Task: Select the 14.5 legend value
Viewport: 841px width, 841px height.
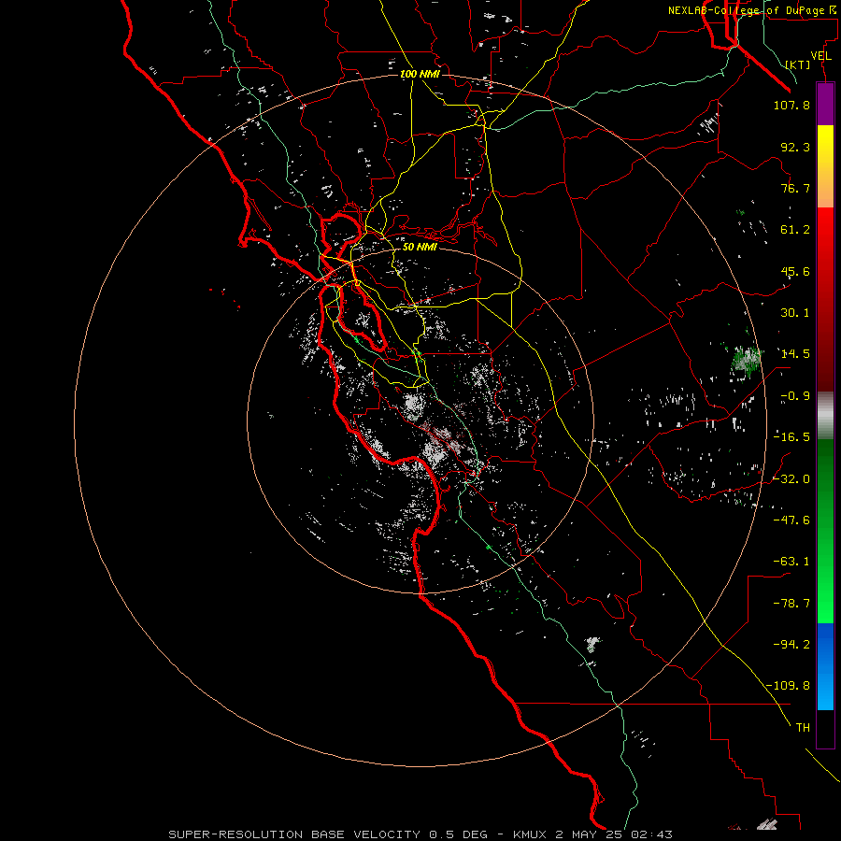Action: click(x=795, y=354)
